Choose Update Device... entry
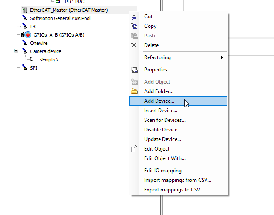Viewport: 274px width, 215px height. click(179, 139)
